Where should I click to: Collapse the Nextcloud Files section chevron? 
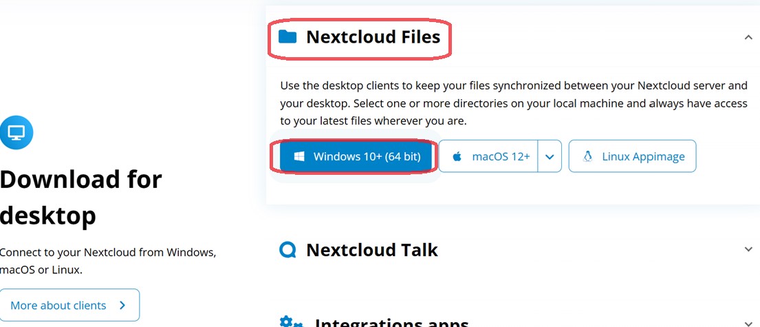click(748, 37)
